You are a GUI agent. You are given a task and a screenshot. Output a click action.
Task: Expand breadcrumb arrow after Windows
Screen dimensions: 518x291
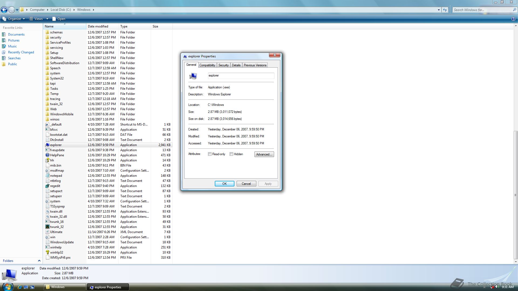(x=94, y=10)
